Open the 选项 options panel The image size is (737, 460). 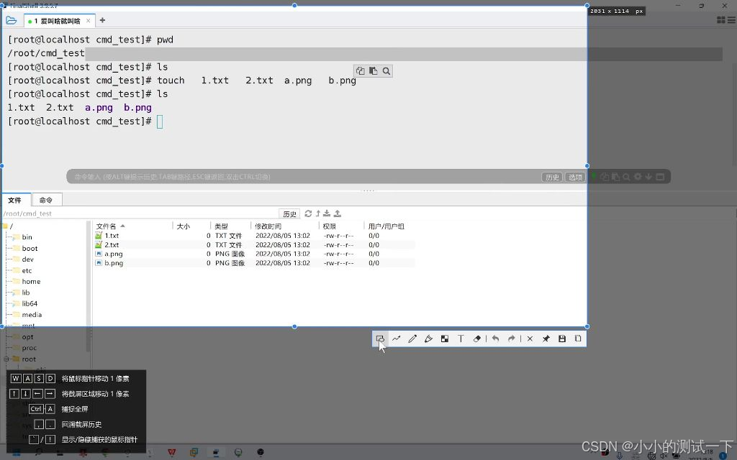tap(574, 176)
